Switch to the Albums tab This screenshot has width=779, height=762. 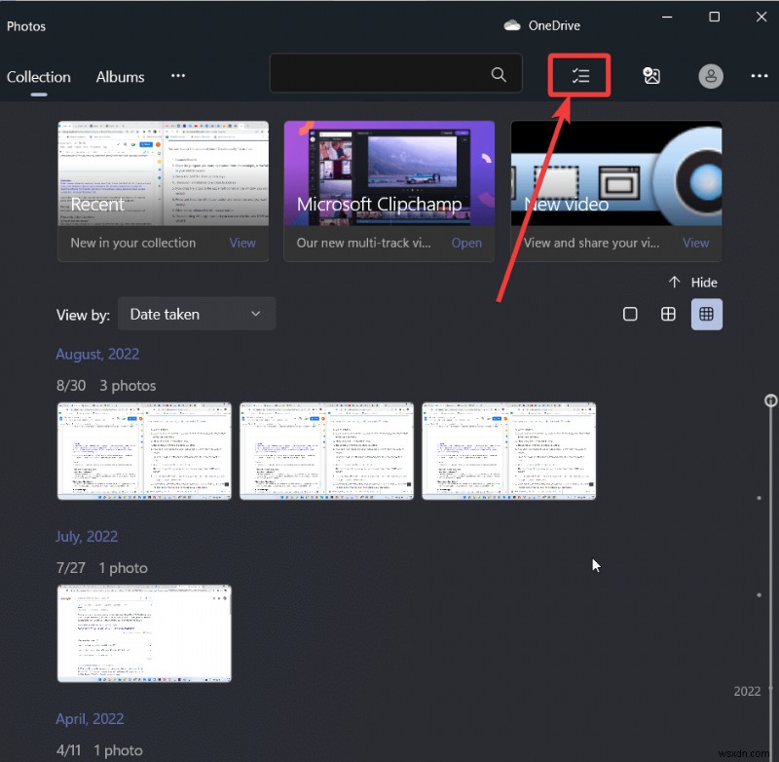(120, 76)
